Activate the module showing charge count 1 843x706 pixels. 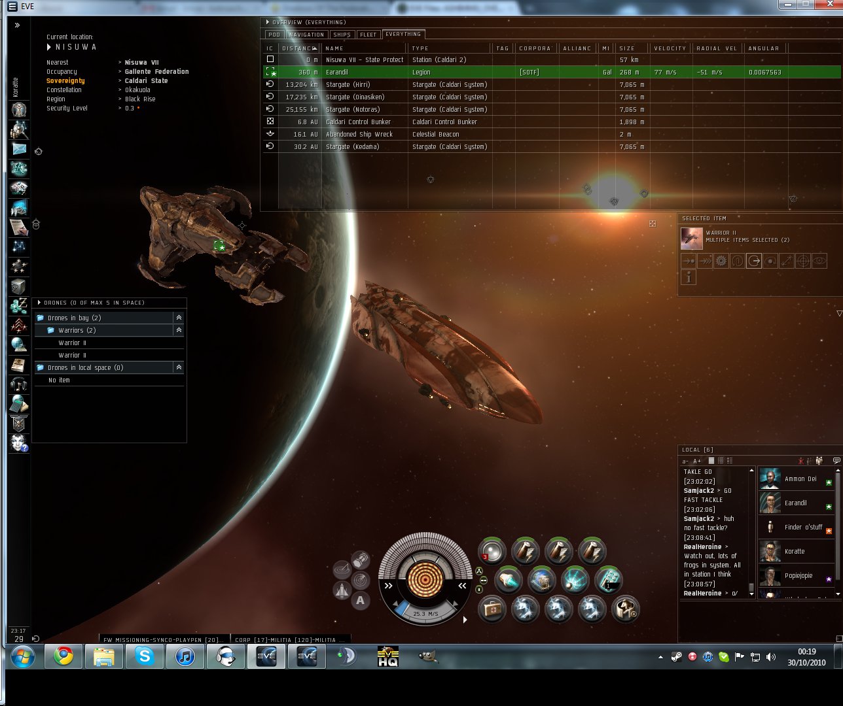(609, 580)
